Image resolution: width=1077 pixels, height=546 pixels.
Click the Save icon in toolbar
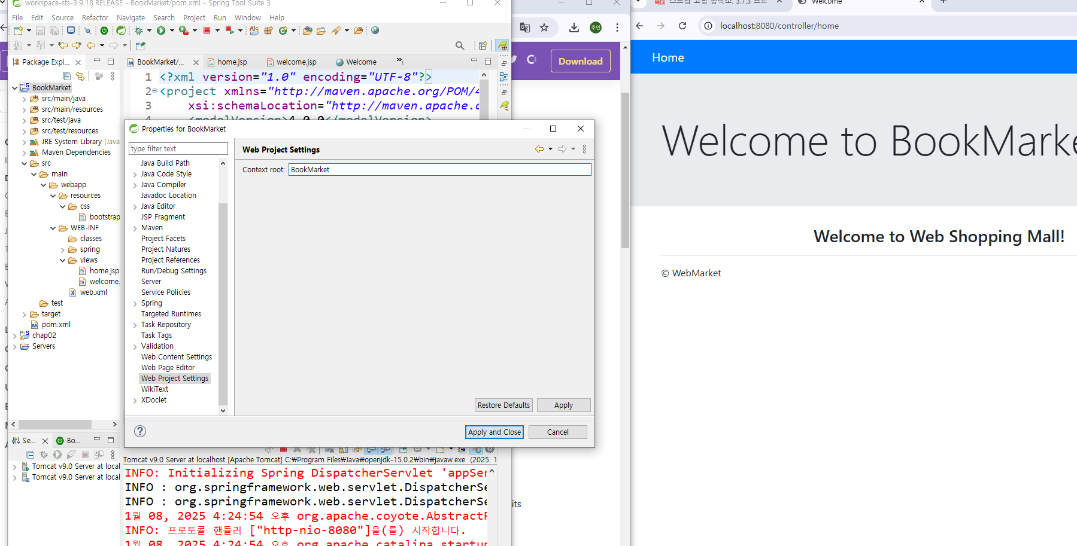coord(40,30)
